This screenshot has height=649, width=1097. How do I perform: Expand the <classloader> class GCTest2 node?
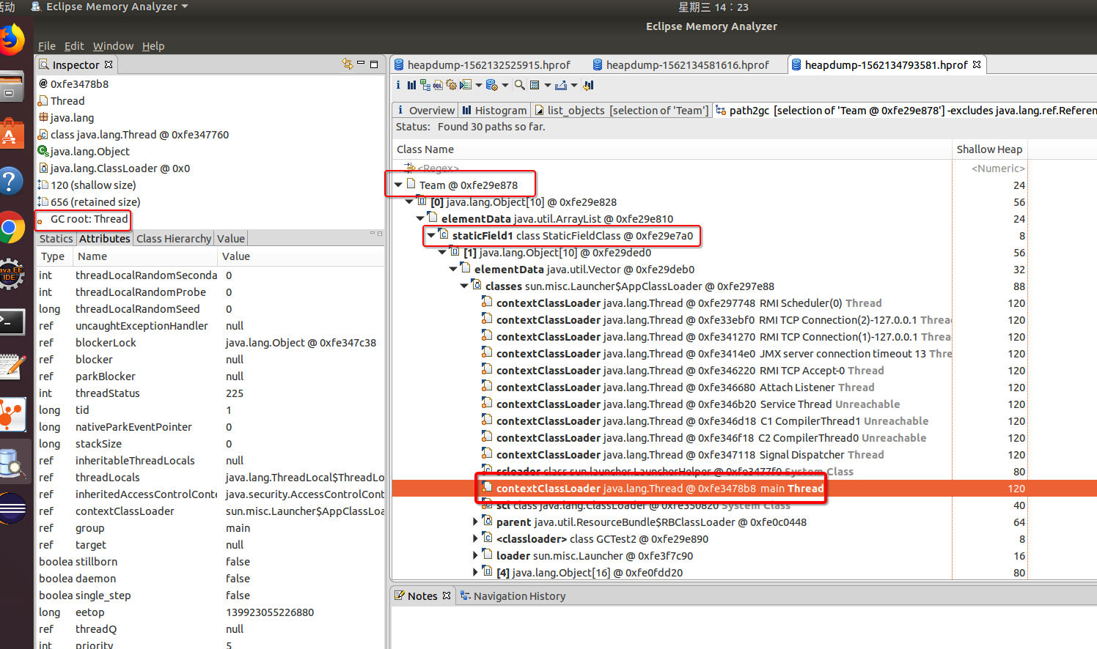pos(476,538)
